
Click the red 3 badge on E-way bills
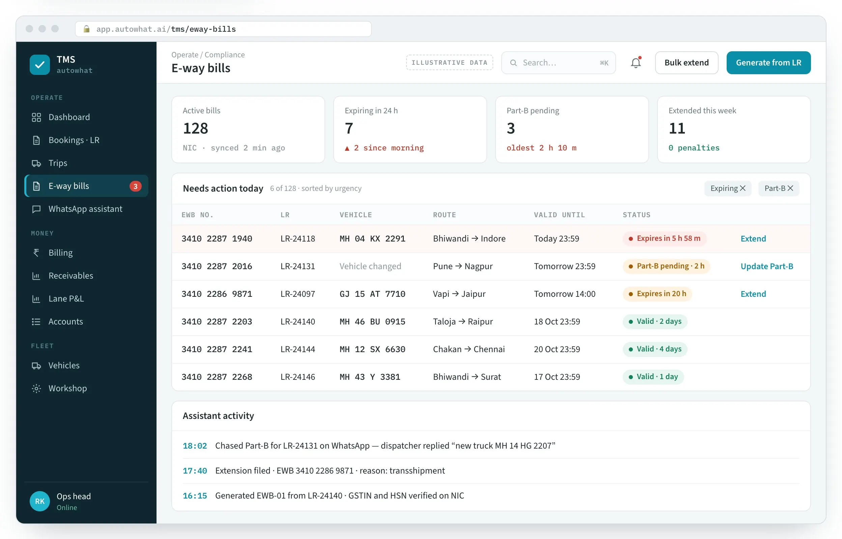135,186
